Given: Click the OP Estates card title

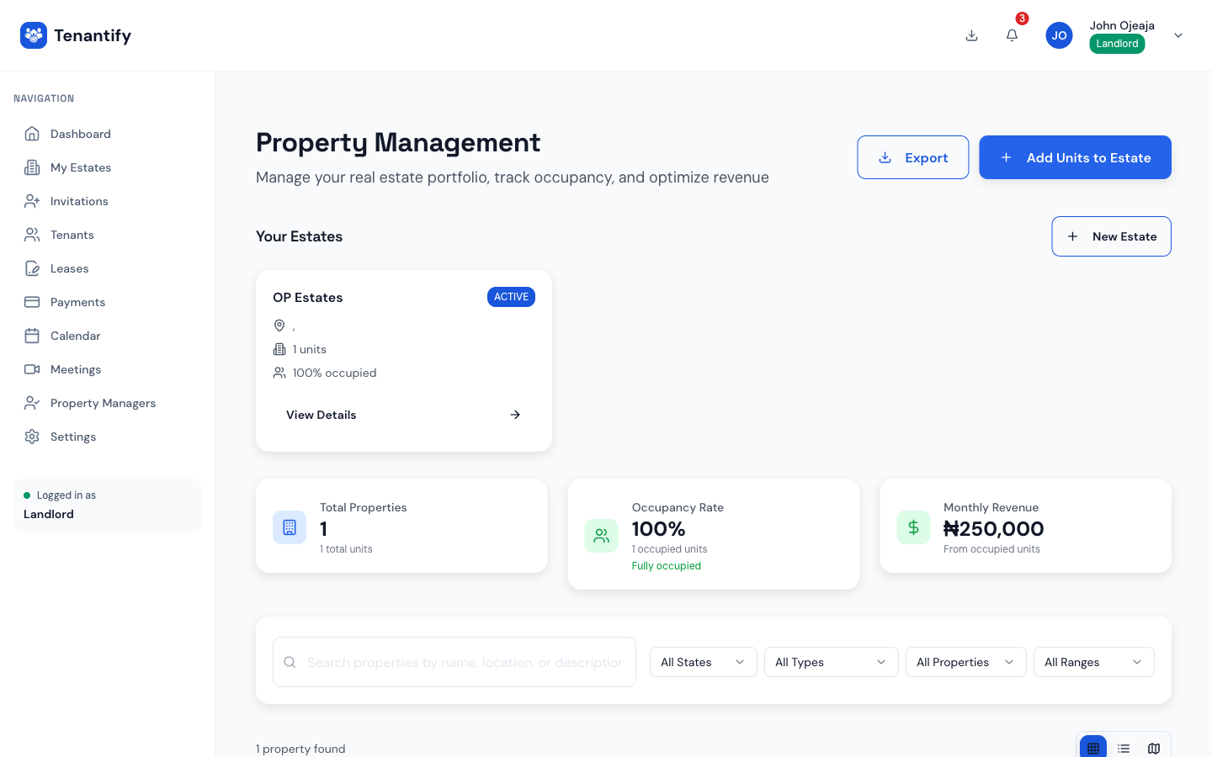Looking at the screenshot, I should point(308,298).
